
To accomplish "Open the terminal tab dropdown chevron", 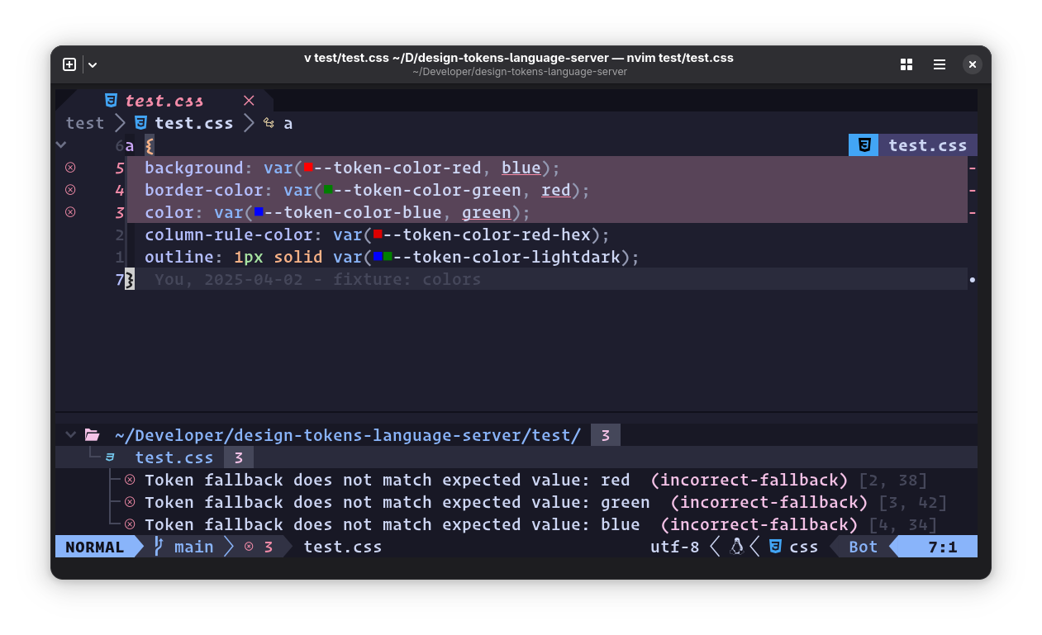I will click(92, 64).
